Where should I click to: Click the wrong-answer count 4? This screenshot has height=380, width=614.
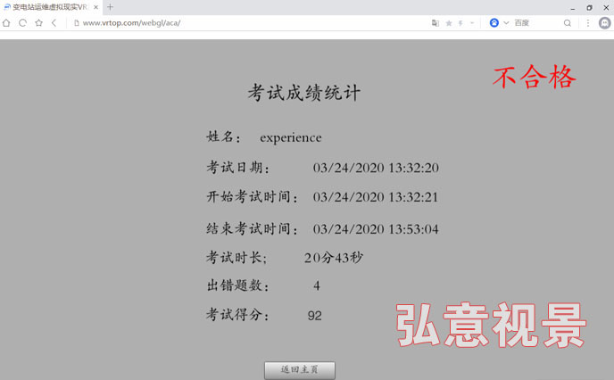tap(317, 285)
